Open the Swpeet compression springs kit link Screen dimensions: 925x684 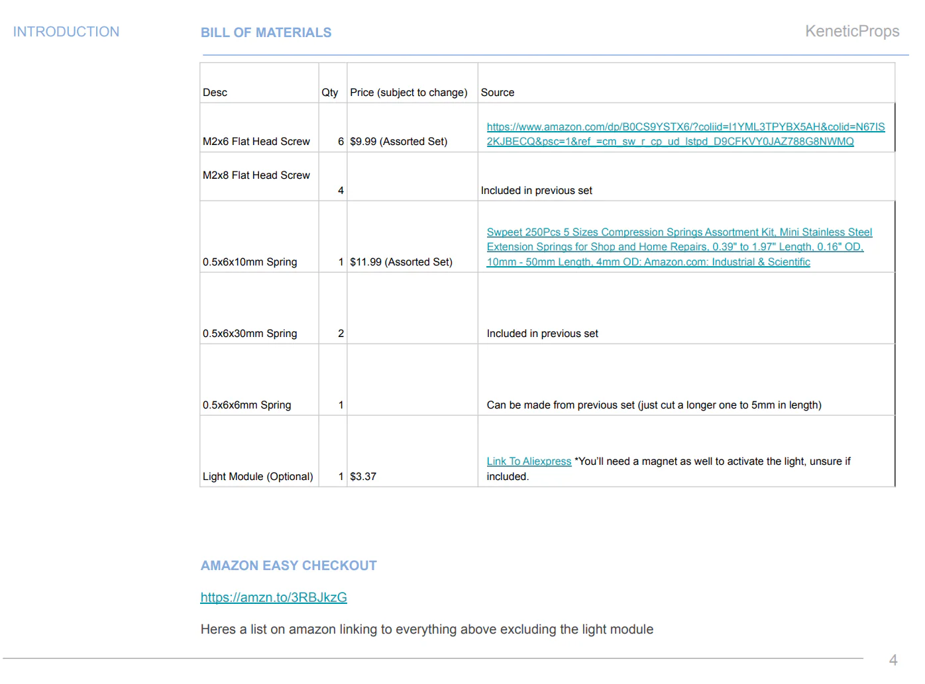679,247
